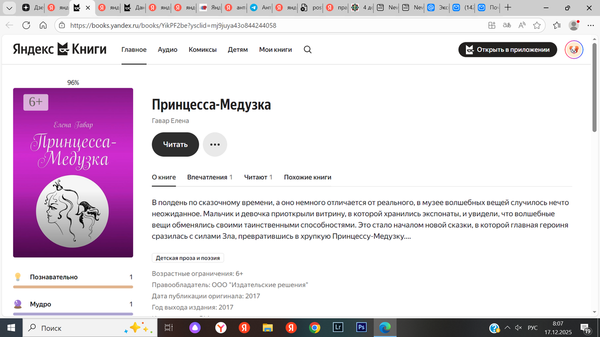Image resolution: width=600 pixels, height=337 pixels.
Task: Click the Принцесса-Медузка book cover
Action: coord(73,173)
